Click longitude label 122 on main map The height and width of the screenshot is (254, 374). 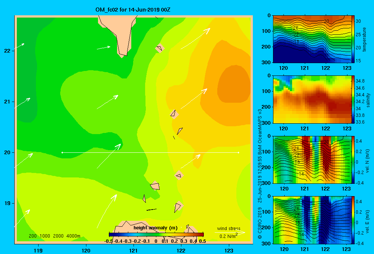coord(181,250)
